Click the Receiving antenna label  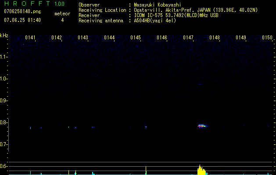101,21
